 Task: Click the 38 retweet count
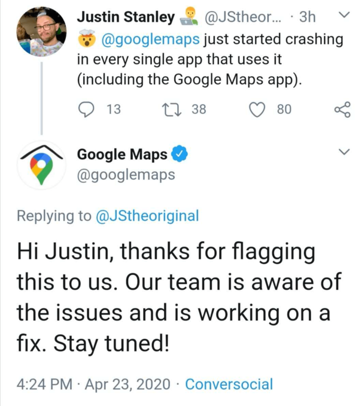[199, 109]
